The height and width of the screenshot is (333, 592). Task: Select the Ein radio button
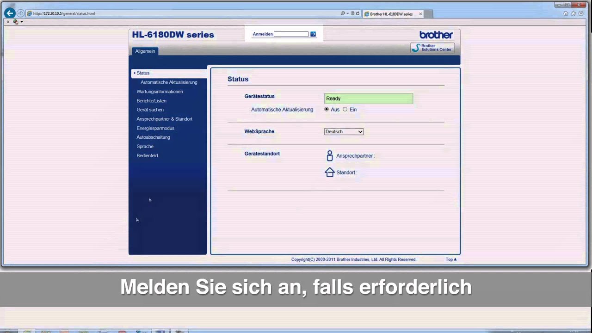[x=345, y=110]
